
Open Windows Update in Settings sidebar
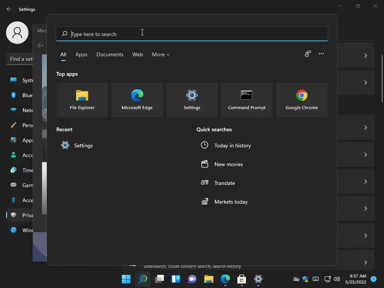[x=19, y=230]
